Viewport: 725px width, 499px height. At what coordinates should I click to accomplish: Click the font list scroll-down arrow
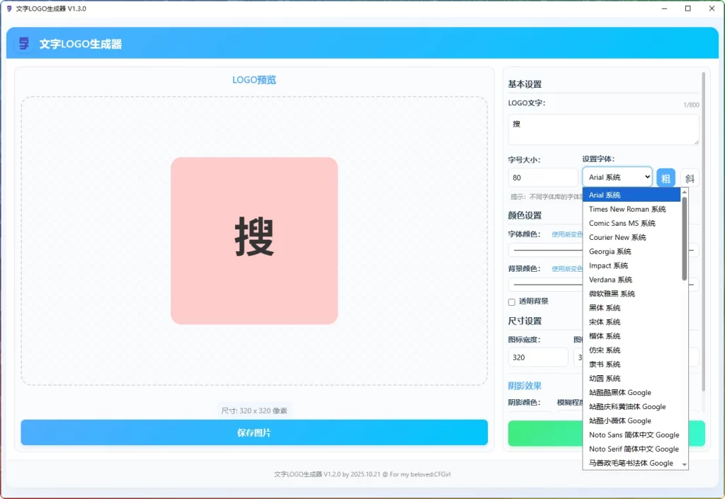click(x=684, y=464)
